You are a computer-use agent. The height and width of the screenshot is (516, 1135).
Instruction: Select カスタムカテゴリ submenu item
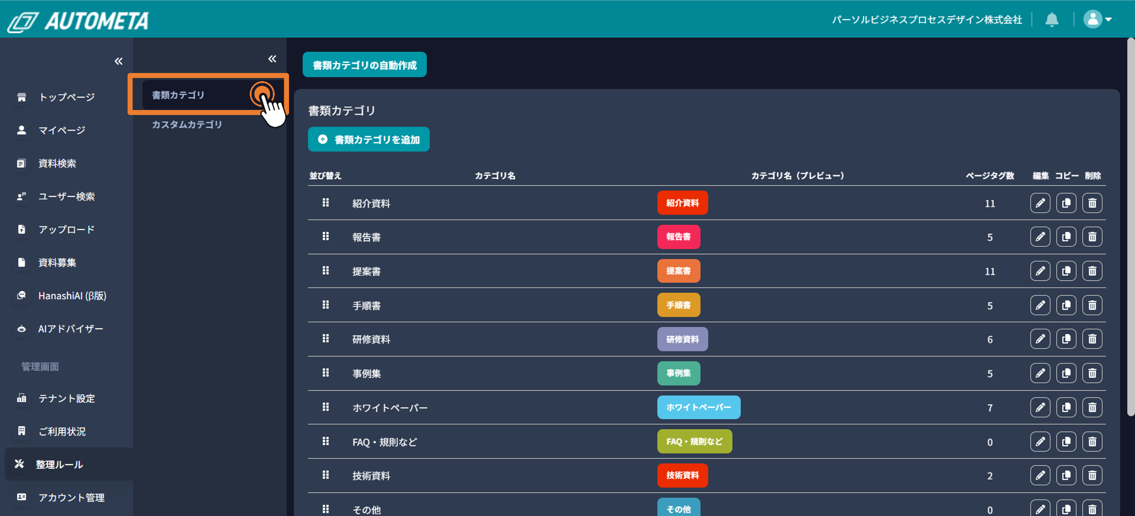click(187, 125)
